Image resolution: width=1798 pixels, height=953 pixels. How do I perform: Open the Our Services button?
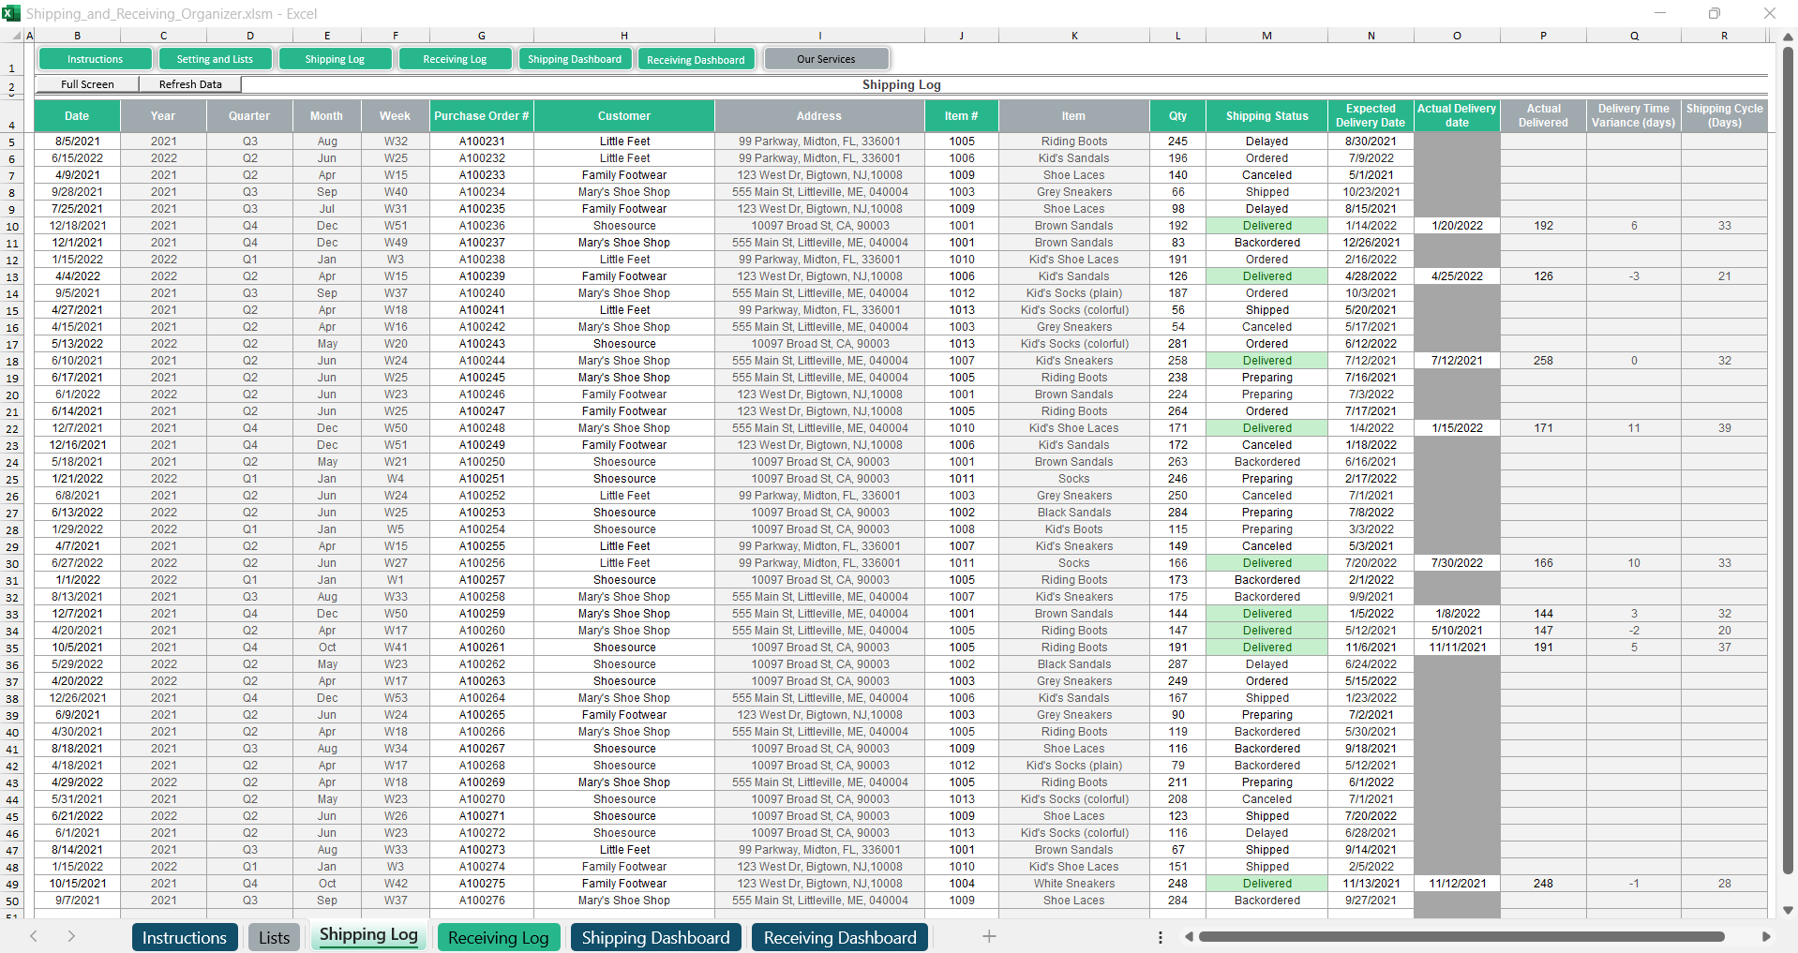point(826,59)
